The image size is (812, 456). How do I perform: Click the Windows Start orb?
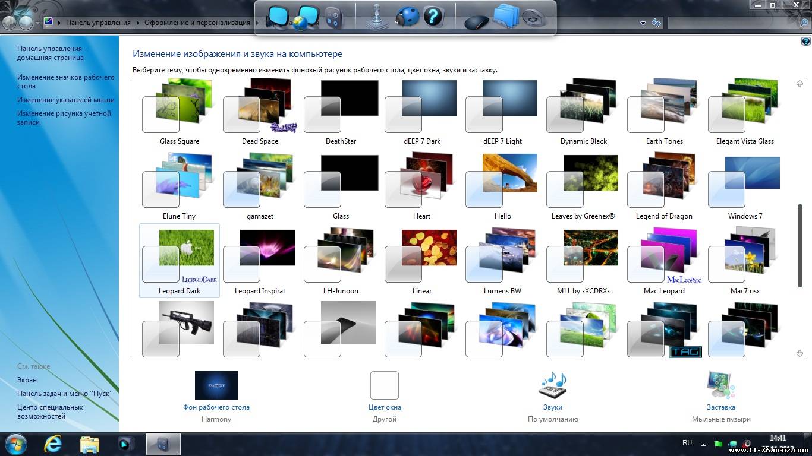click(15, 444)
